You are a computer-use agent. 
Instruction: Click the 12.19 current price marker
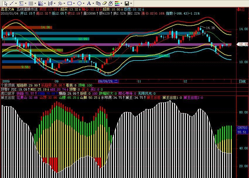[x=243, y=44]
